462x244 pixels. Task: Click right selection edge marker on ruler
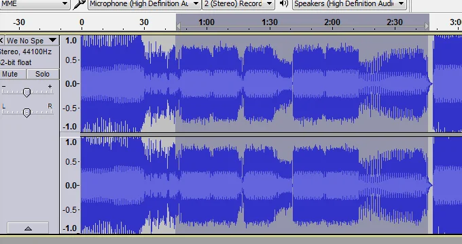click(x=427, y=26)
